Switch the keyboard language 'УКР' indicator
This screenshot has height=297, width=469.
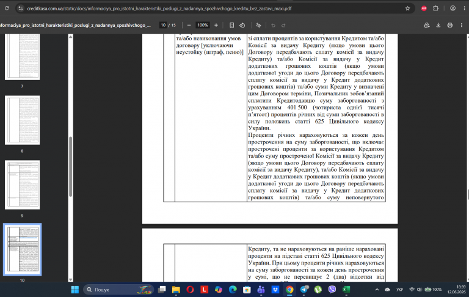pyautogui.click(x=399, y=290)
